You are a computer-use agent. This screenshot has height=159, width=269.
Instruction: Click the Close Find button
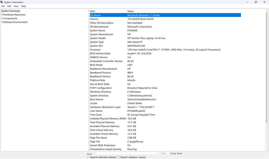click(x=176, y=153)
